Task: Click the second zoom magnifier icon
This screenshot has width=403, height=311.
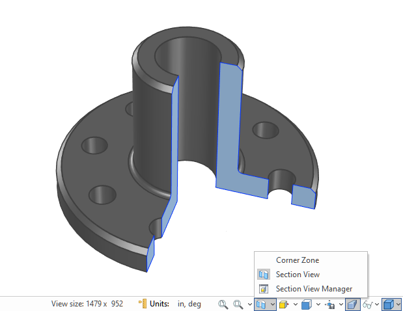Action: click(239, 304)
